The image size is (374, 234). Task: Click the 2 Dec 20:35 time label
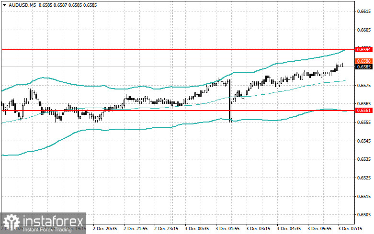coord(105,229)
